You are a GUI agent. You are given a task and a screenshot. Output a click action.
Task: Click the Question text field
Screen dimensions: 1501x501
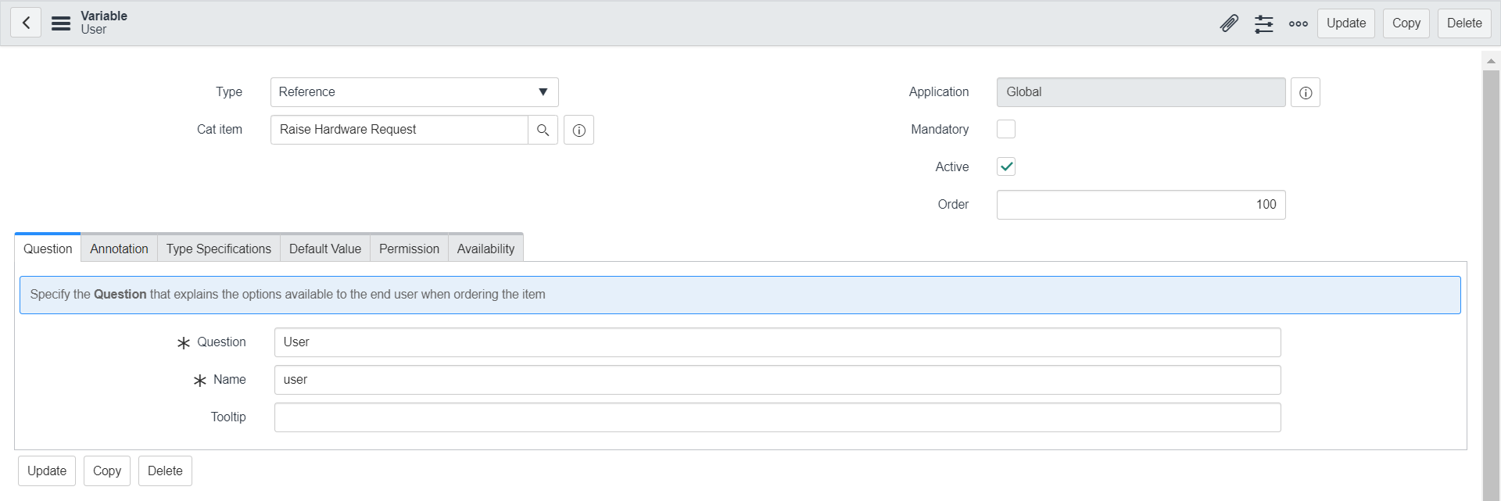(778, 342)
